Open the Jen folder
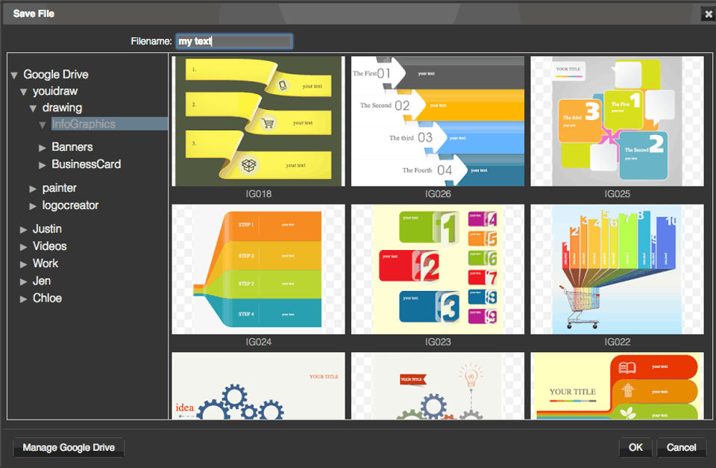716x468 pixels. tap(42, 281)
